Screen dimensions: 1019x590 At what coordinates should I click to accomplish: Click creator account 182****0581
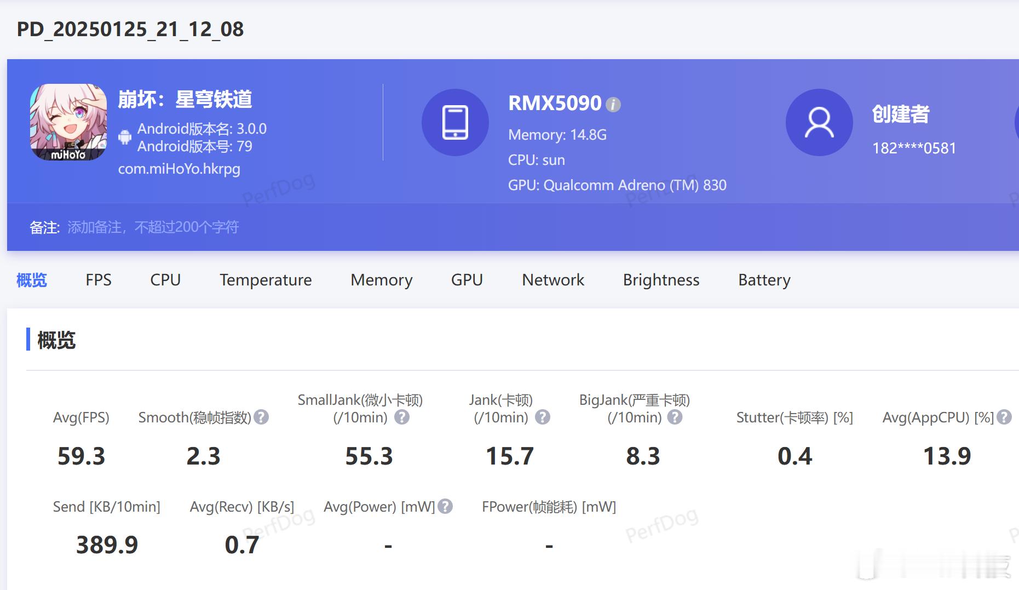coord(914,148)
